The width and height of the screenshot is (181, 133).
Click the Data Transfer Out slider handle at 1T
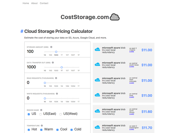(62, 67)
